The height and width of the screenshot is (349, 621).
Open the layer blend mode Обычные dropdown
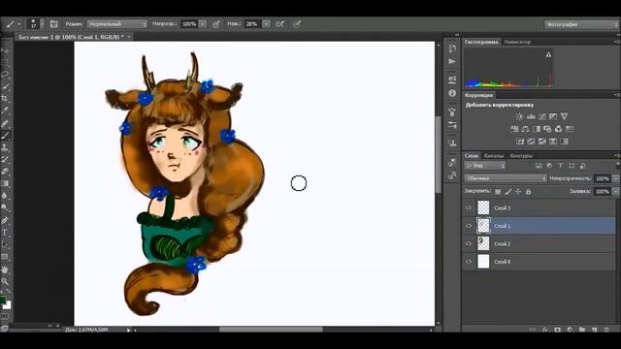506,178
